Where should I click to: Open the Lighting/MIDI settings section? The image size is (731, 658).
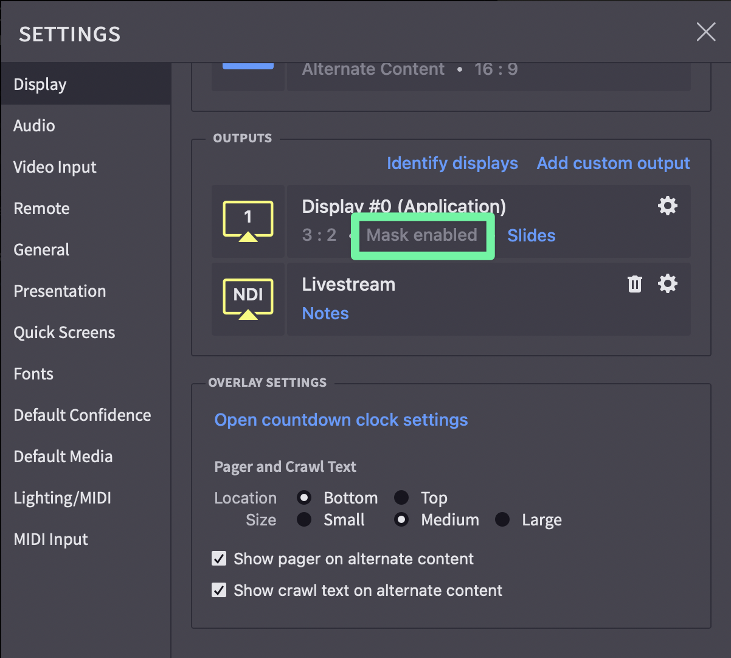[63, 498]
